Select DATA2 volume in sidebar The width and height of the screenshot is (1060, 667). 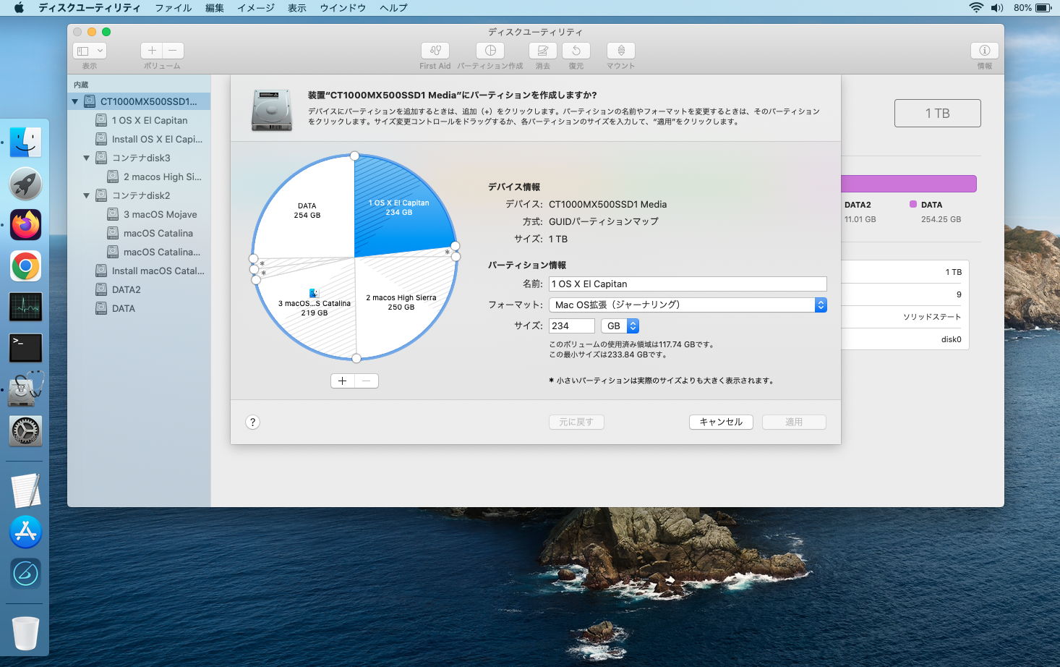pos(139,290)
